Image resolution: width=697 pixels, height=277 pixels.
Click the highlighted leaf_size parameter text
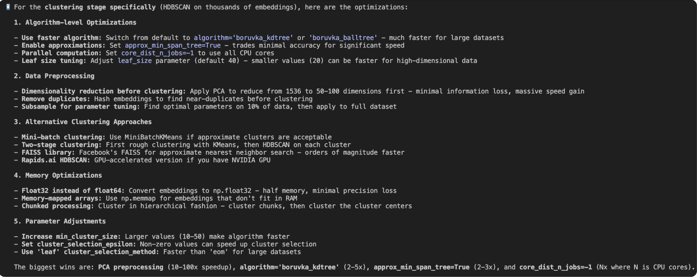coord(134,61)
